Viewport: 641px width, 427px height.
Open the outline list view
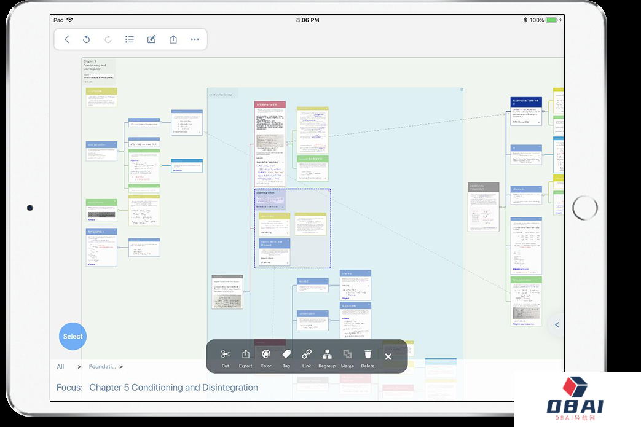coord(130,39)
